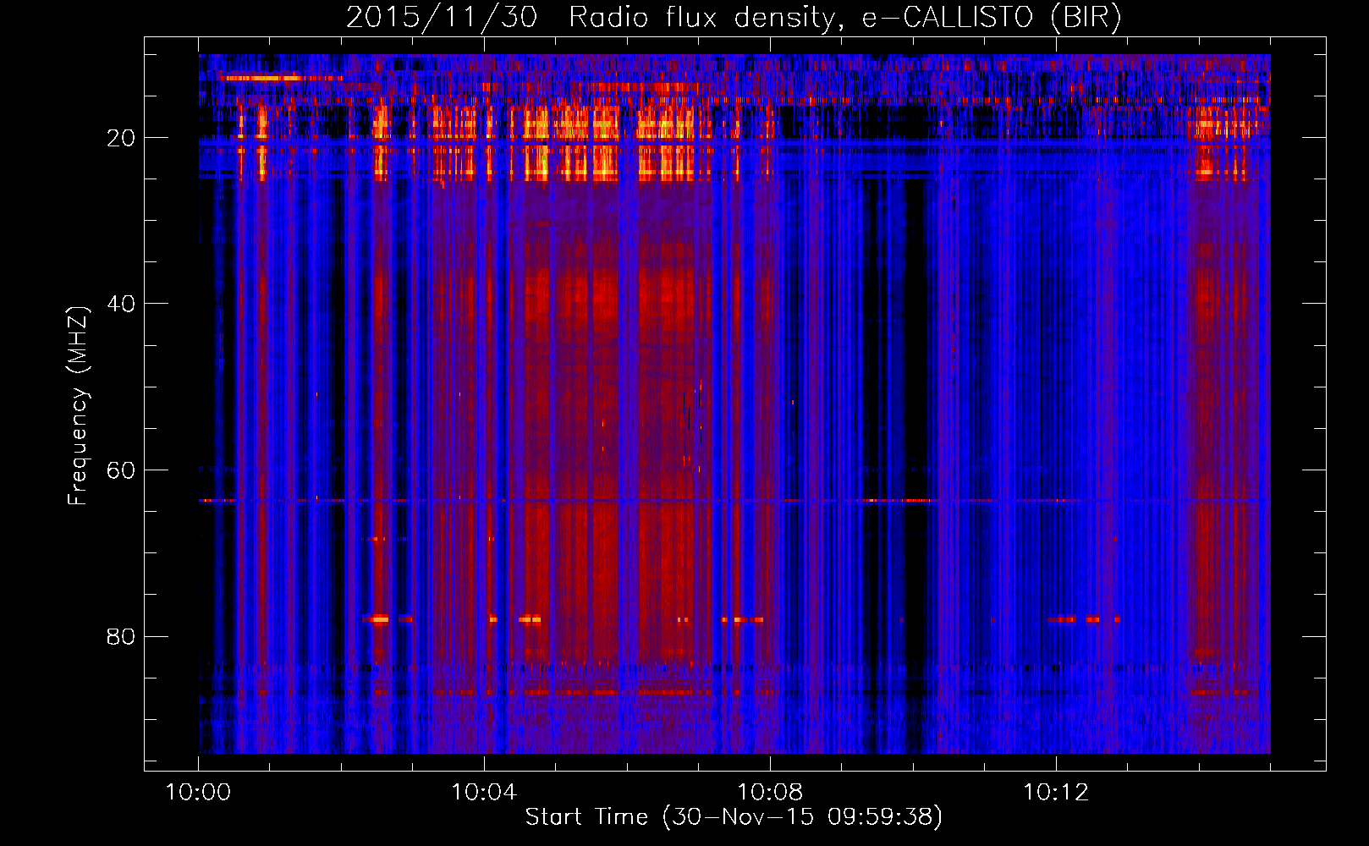Click the 'Frequency (MHZ)' axis label
The image size is (1369, 846).
pos(78,406)
